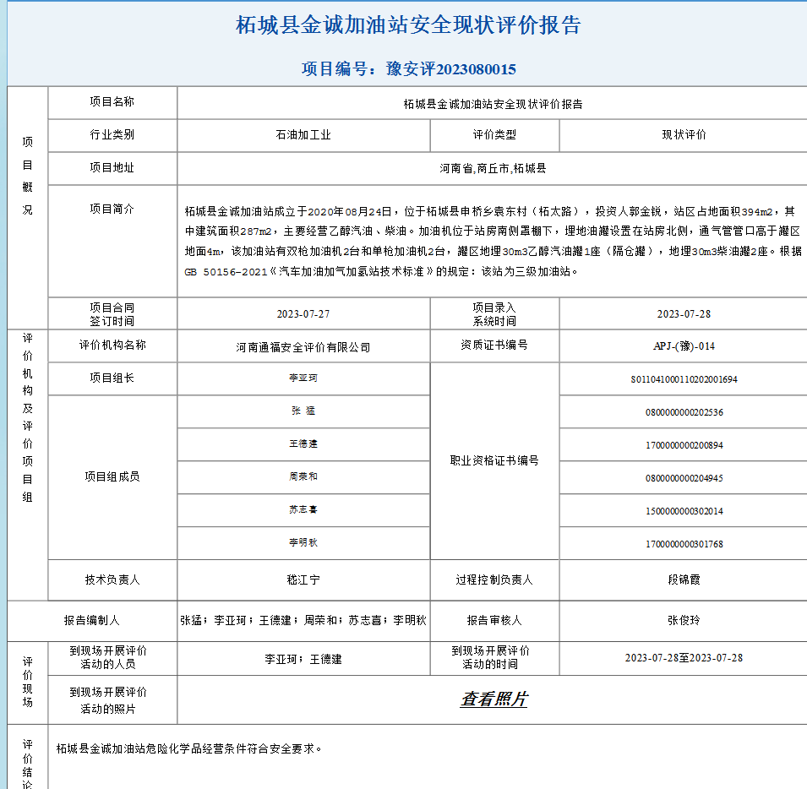Screen dimensions: 807x789
Task: Click the 行业类别 label
Action: [x=112, y=135]
